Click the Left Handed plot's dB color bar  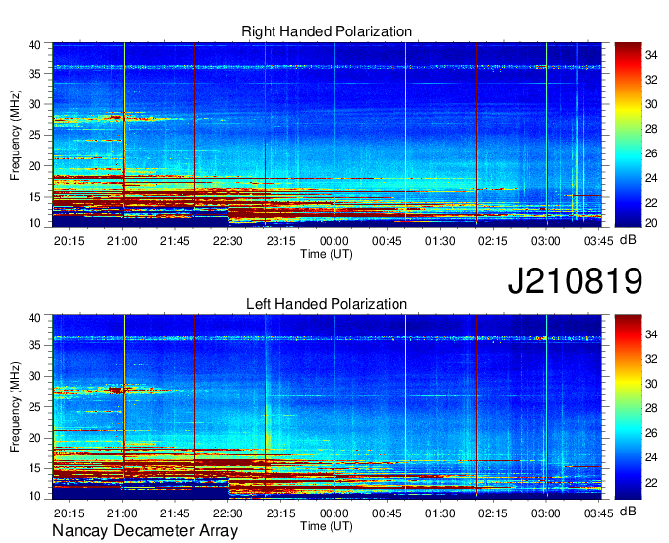pyautogui.click(x=628, y=407)
